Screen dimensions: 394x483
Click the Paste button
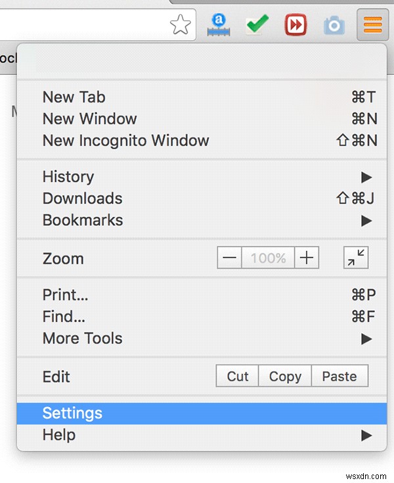(339, 376)
